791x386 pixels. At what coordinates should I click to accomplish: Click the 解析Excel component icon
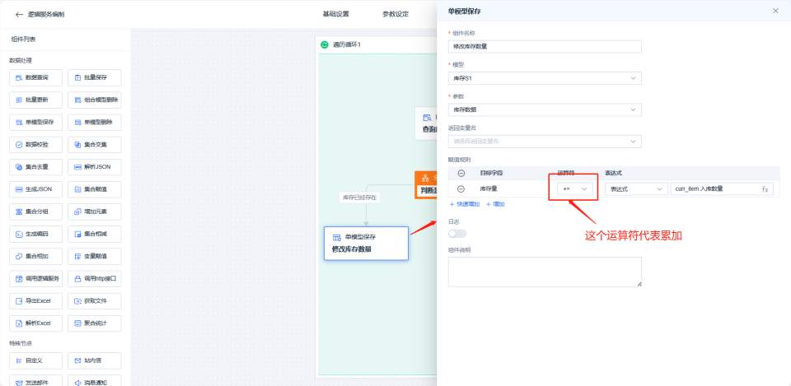[19, 323]
